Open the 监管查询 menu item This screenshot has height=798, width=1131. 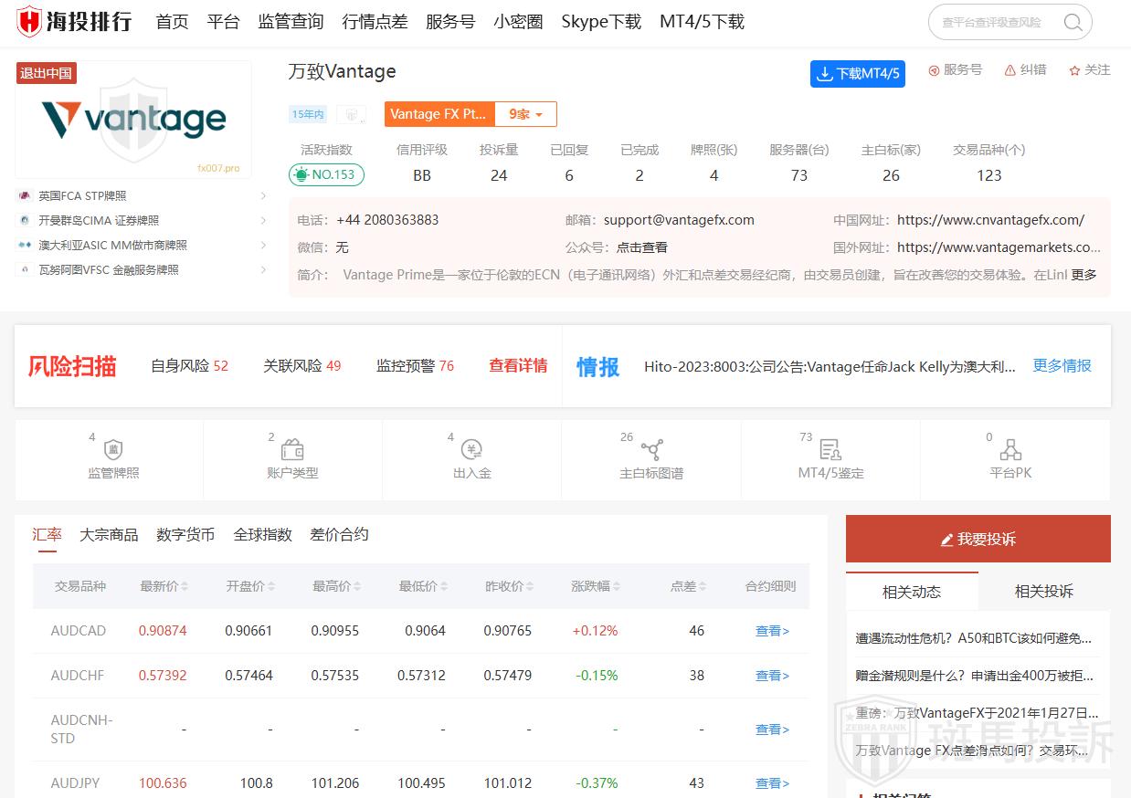point(291,21)
